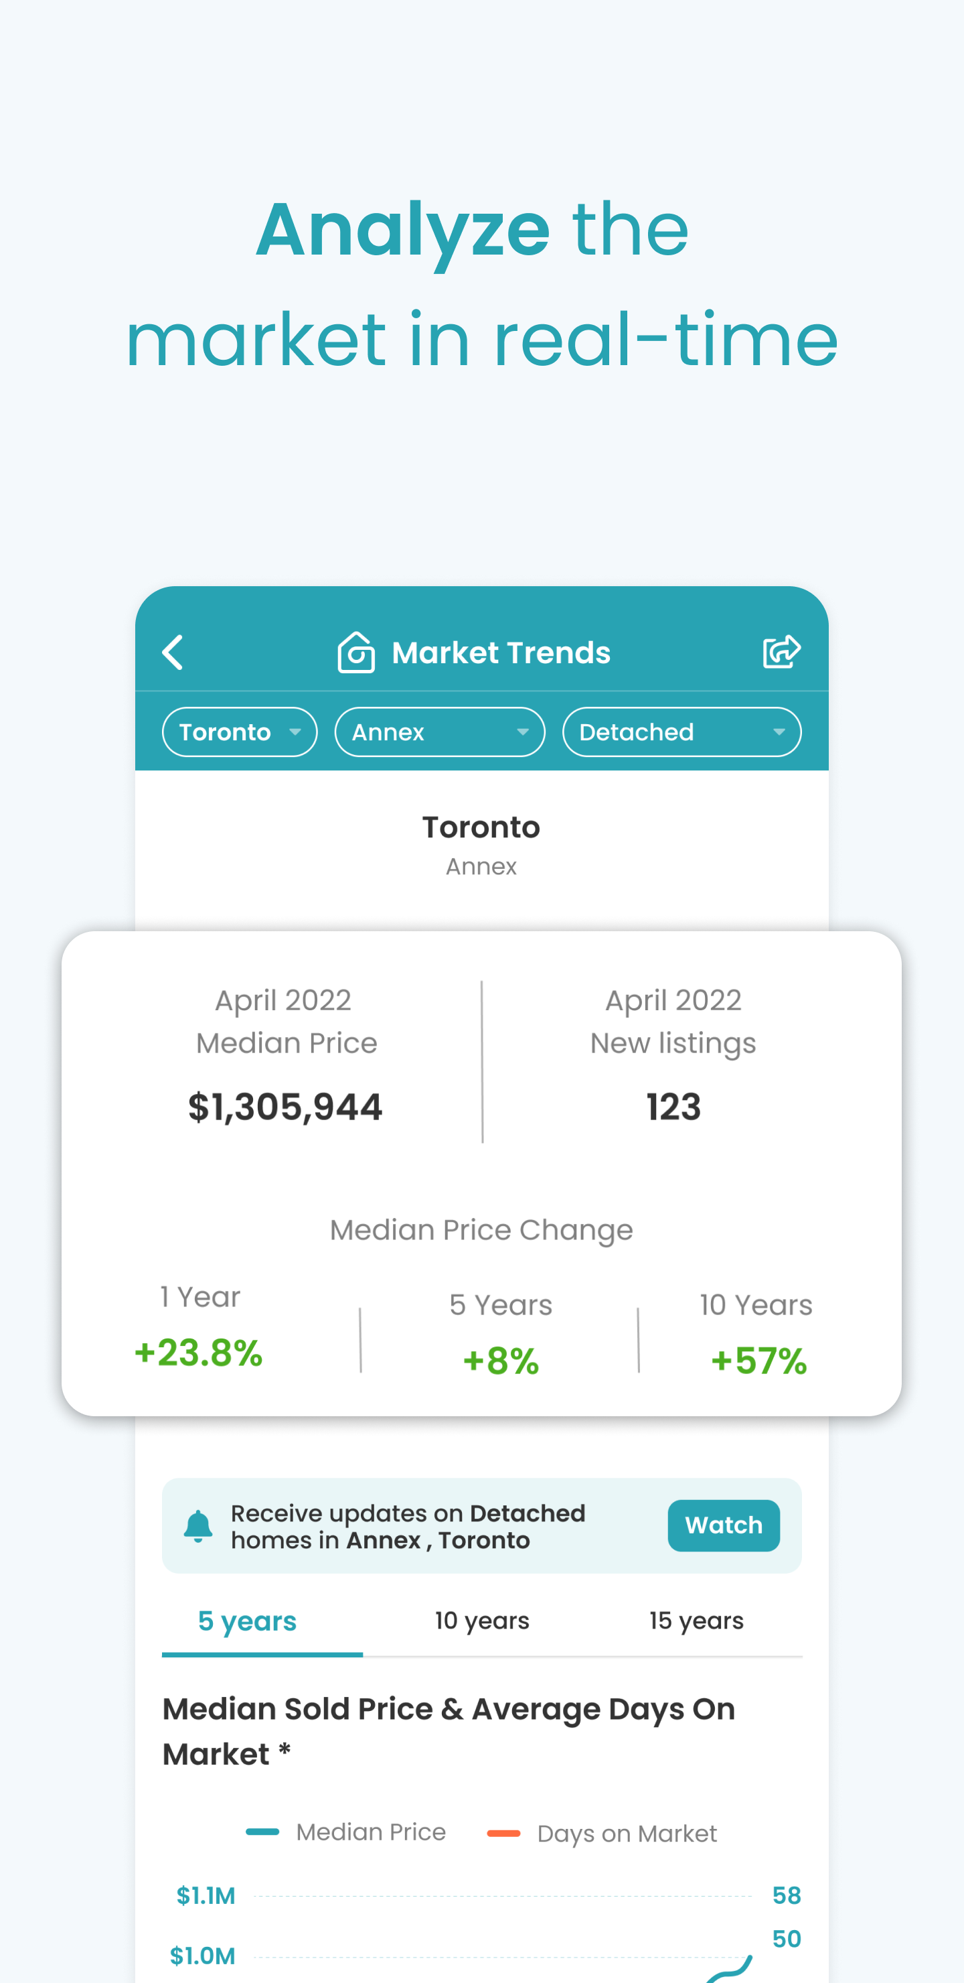
Task: Toggle the Median Price legend item
Action: point(345,1832)
